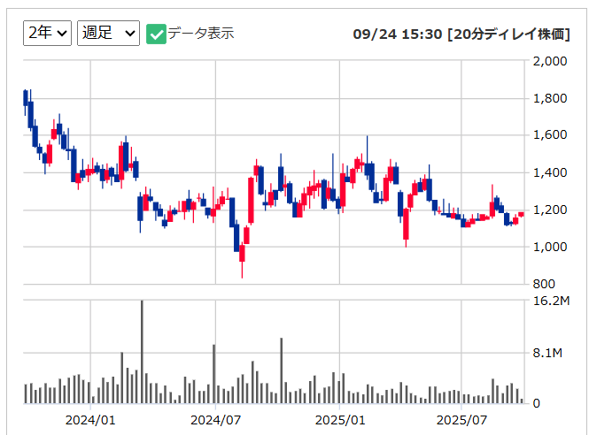Toggle the green データ表示 checkbox
Image resolution: width=589 pixels, height=435 pixels.
pyautogui.click(x=156, y=34)
